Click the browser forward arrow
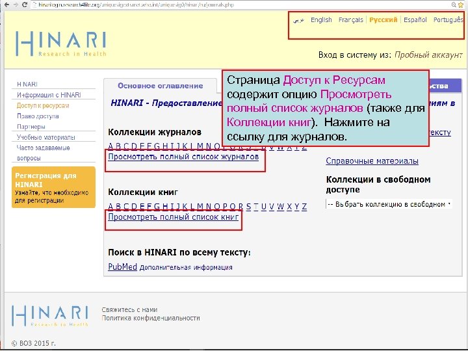Image resolution: width=468 pixels, height=351 pixels. click(16, 5)
